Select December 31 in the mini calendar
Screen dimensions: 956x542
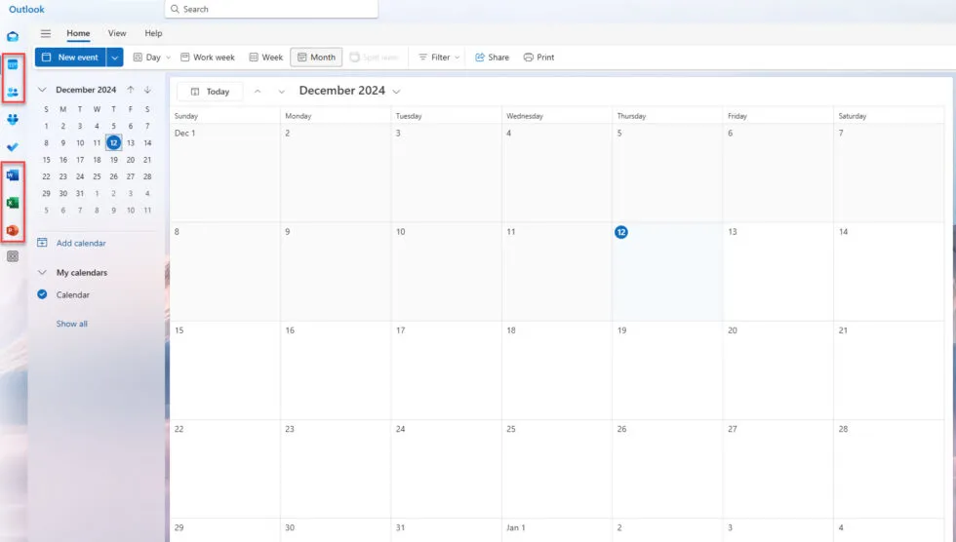tap(80, 193)
